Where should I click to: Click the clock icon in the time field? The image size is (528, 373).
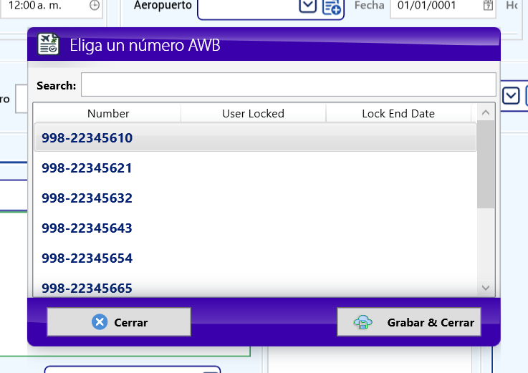pyautogui.click(x=95, y=5)
